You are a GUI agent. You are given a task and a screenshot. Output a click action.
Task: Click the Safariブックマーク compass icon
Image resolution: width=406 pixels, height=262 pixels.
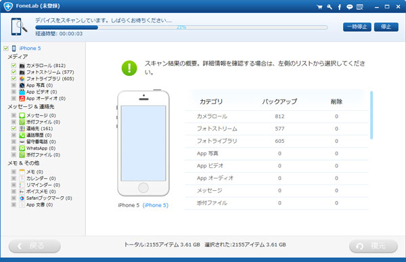point(22,198)
